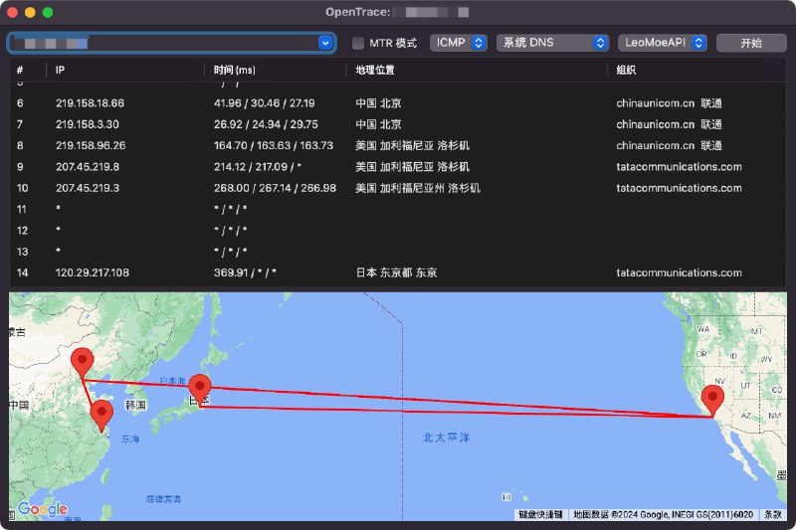
Task: Click hop 13 row number
Action: [x=22, y=252]
